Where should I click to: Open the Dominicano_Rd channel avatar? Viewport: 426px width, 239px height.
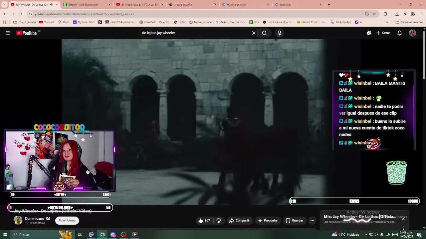[x=18, y=220]
